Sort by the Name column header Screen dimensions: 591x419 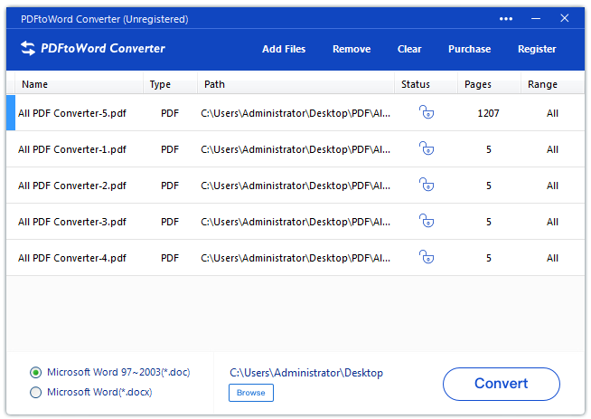(x=79, y=84)
